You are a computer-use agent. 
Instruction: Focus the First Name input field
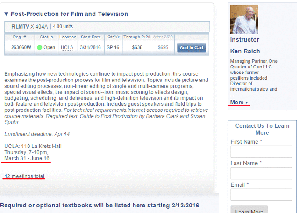pyautogui.click(x=261, y=152)
